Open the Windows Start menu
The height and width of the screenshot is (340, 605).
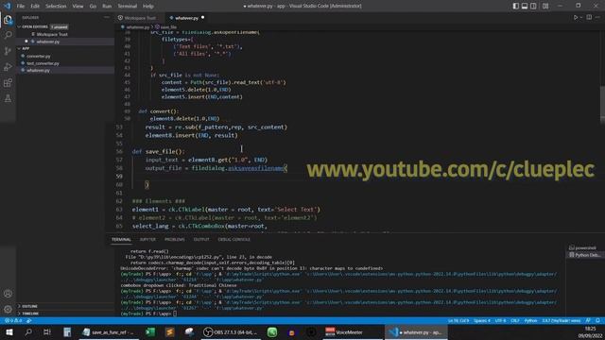point(9,331)
